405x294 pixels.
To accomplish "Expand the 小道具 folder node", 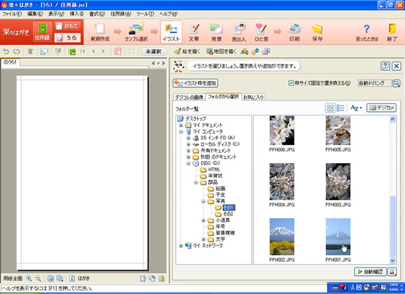I will [x=203, y=220].
